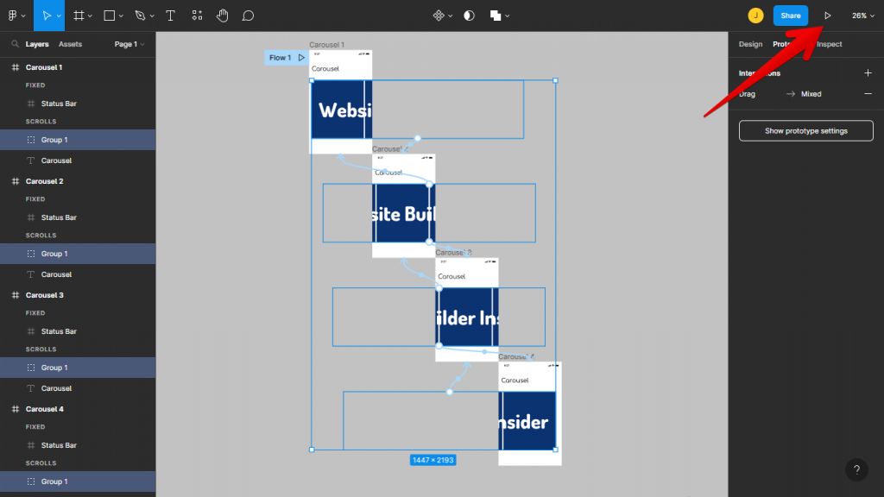Screen dimensions: 884x497
Task: Start Present mode with the play arrow
Action: click(x=827, y=15)
